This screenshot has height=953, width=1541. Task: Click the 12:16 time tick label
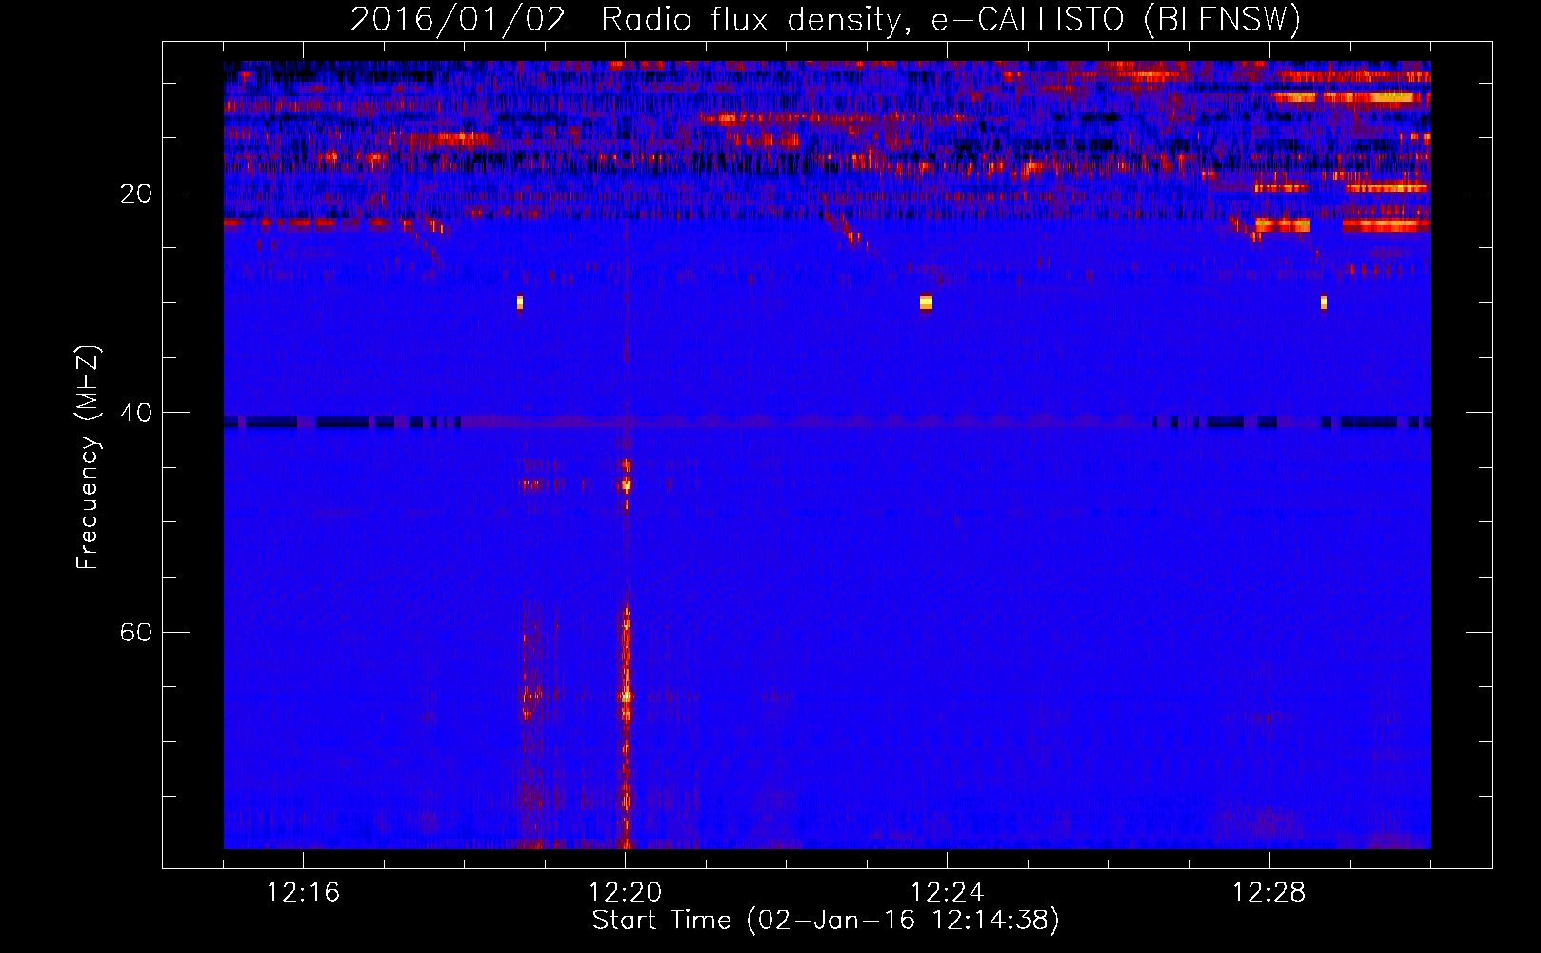[303, 893]
